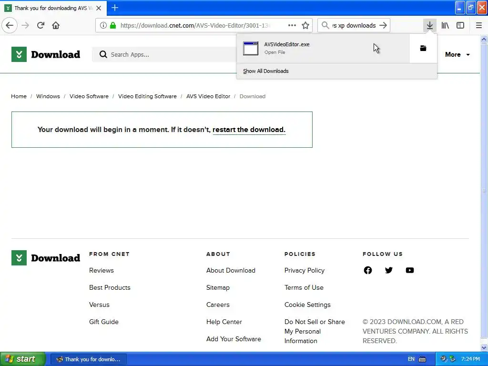The height and width of the screenshot is (366, 488).
Task: Click the green padlock security icon
Action: 113,25
